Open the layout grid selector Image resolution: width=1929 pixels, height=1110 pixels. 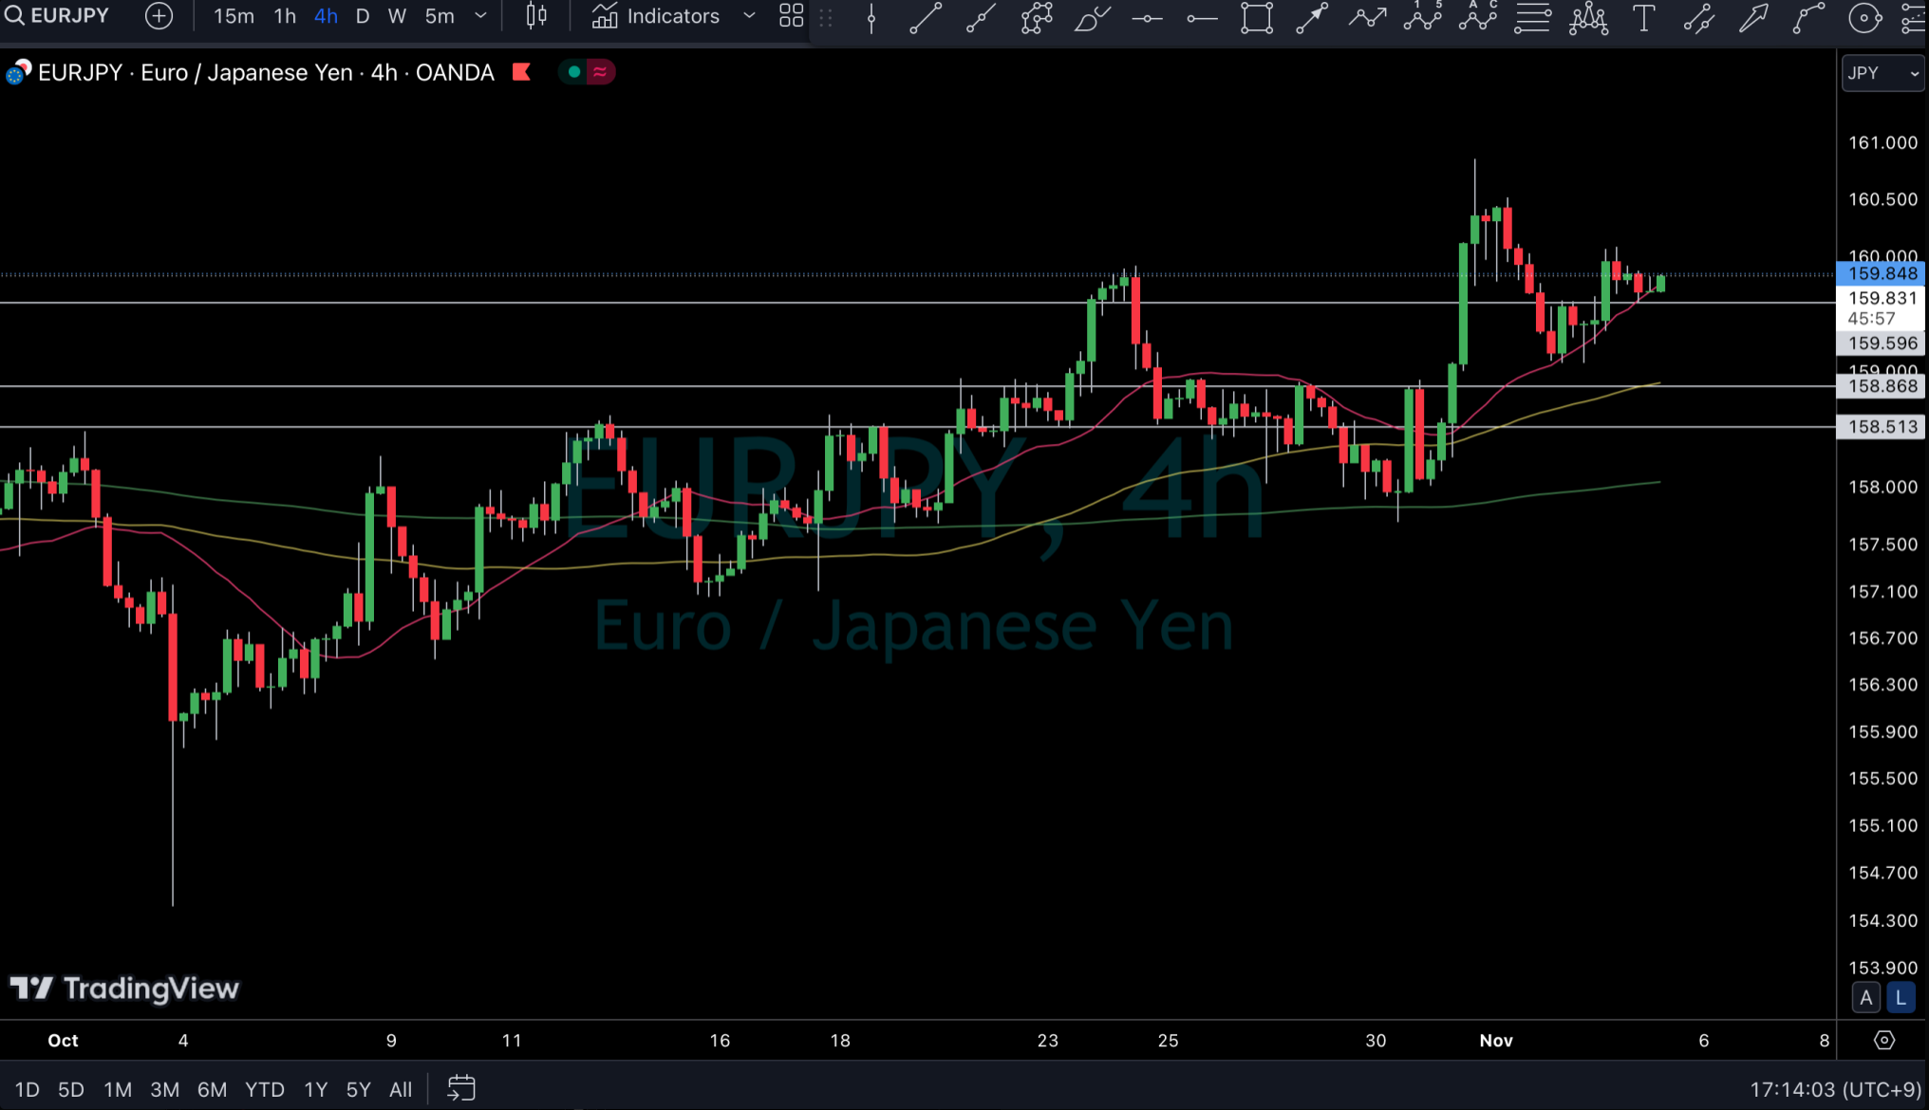click(791, 16)
